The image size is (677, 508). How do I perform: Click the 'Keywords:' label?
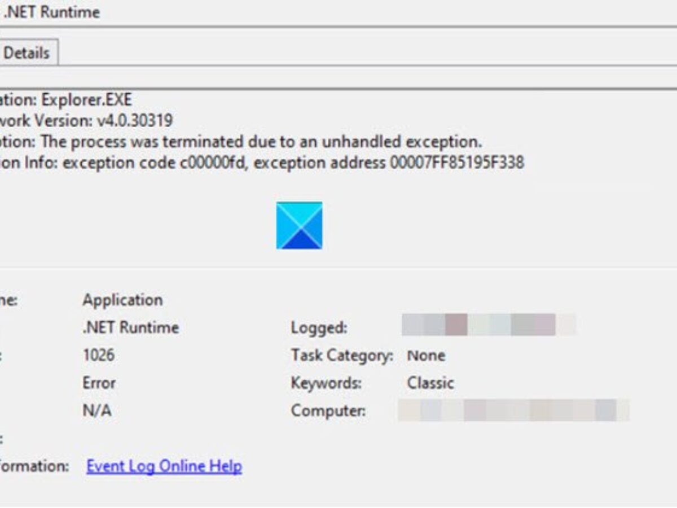(326, 383)
